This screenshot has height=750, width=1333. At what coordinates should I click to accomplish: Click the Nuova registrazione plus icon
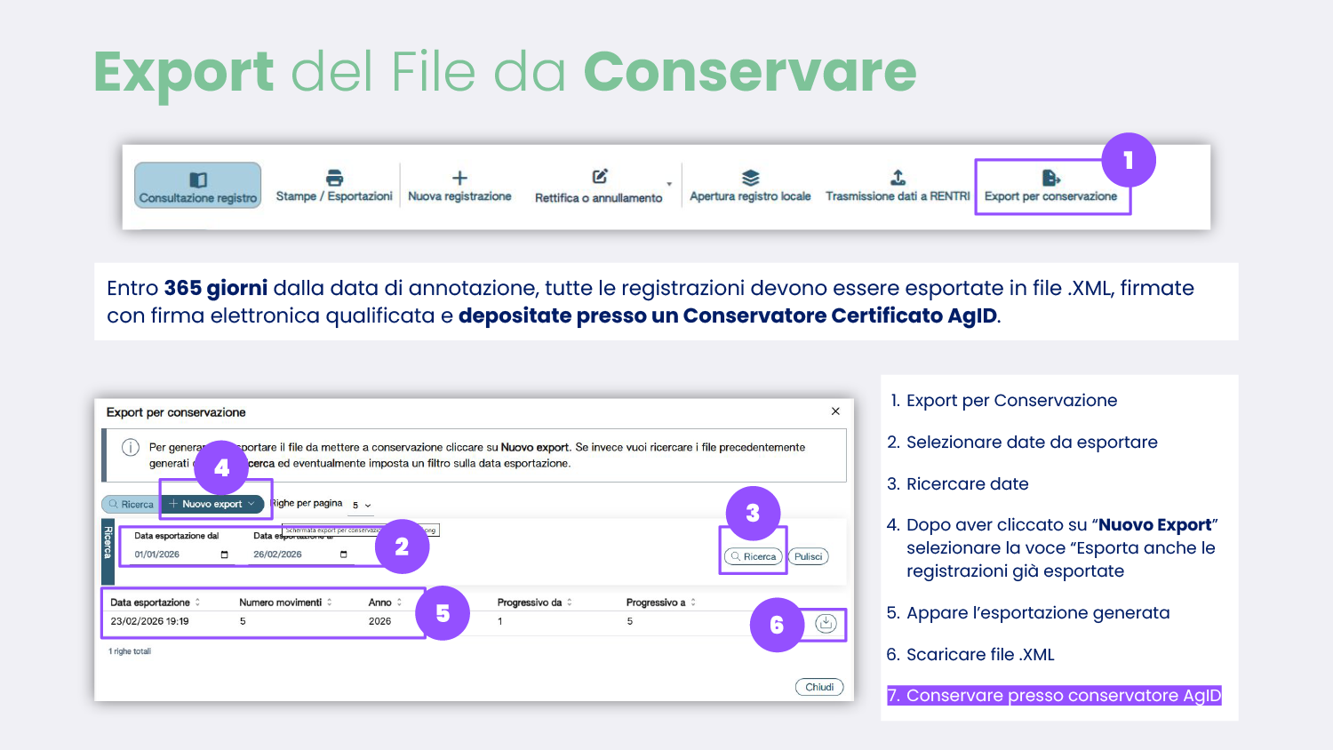(459, 178)
